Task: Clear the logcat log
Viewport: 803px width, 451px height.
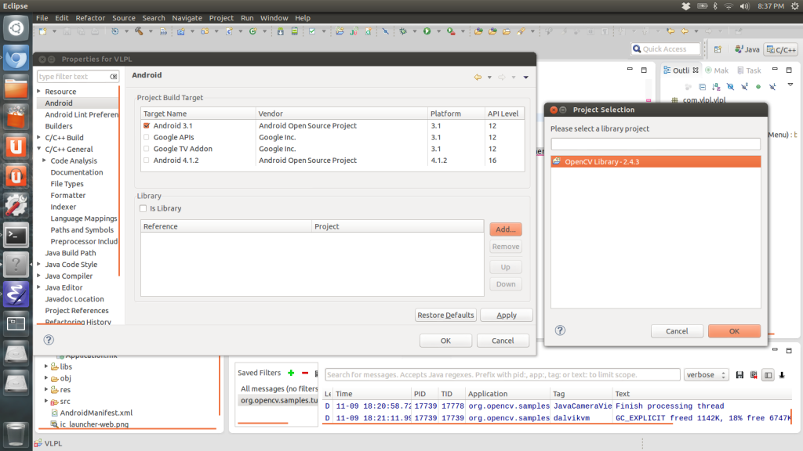Action: click(754, 375)
